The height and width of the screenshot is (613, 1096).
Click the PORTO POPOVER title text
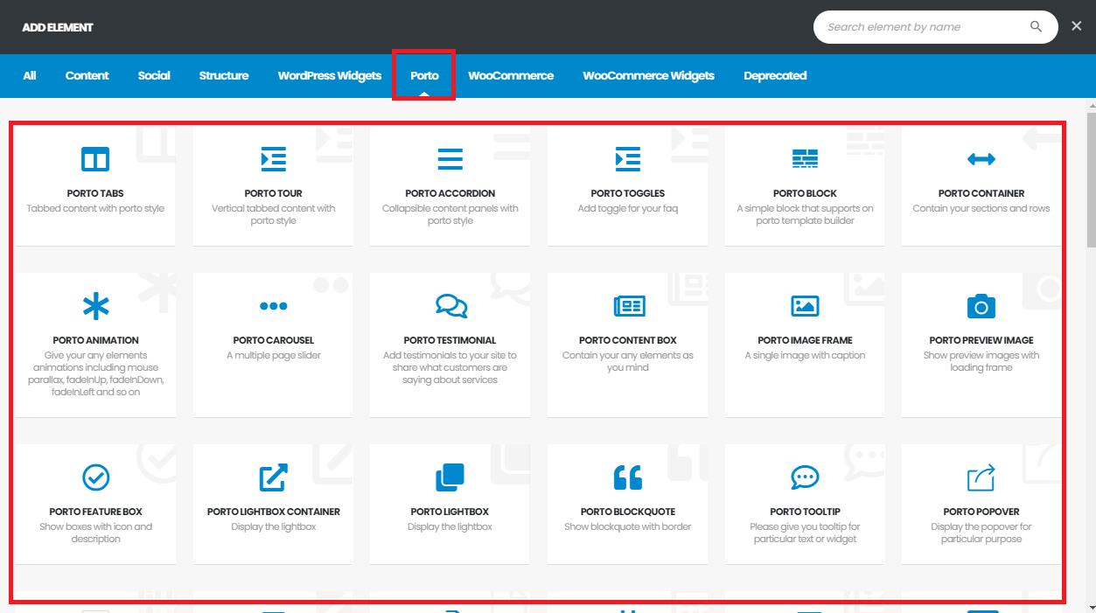coord(981,512)
